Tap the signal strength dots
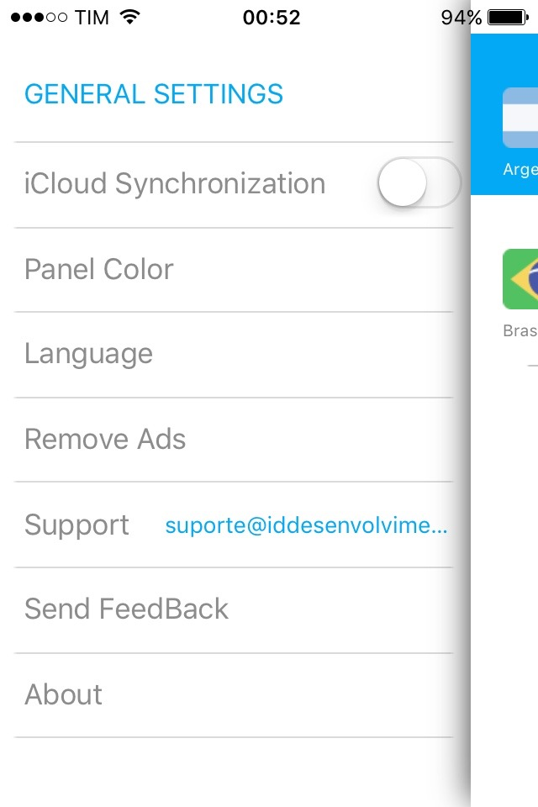 point(39,18)
